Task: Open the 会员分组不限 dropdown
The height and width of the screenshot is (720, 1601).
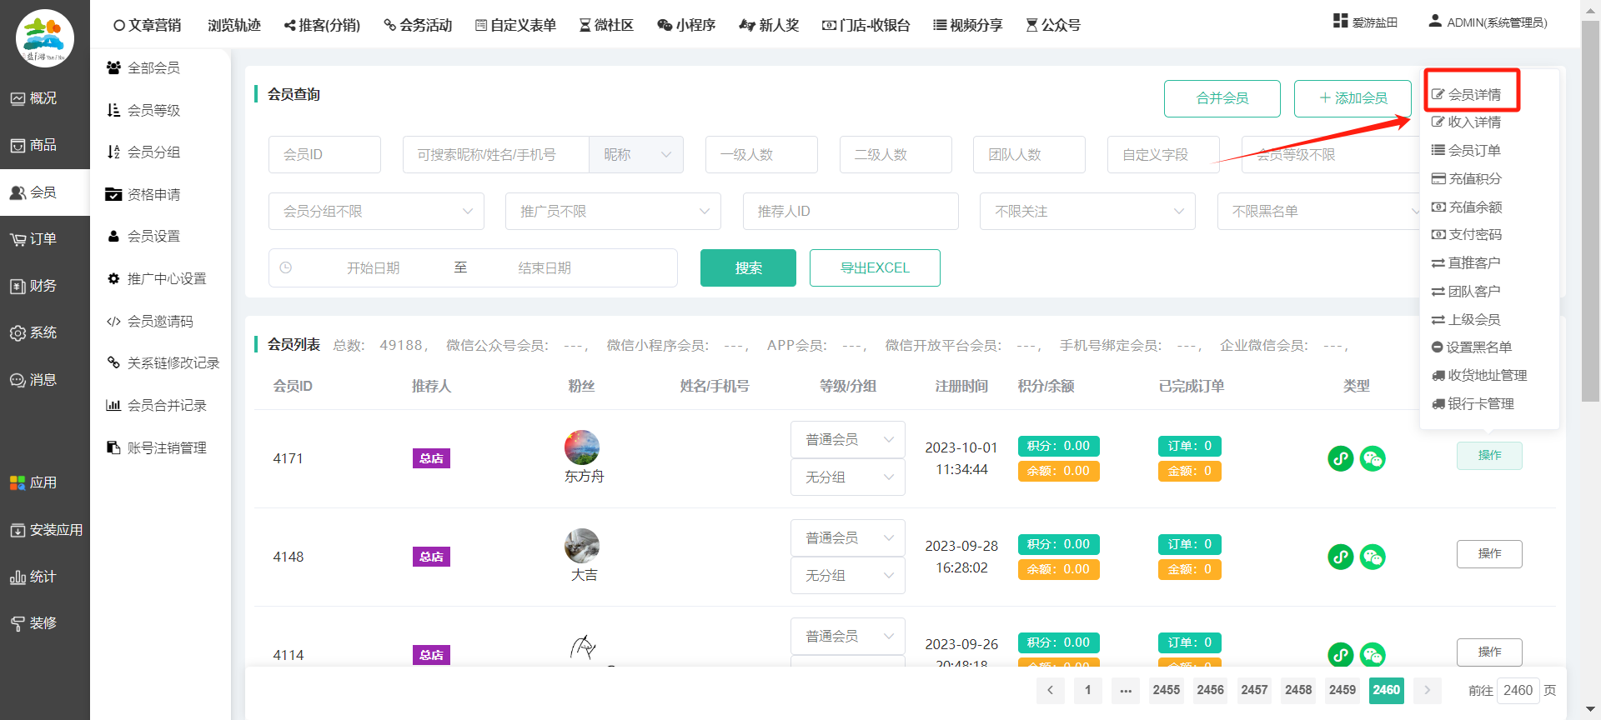Action: click(376, 212)
